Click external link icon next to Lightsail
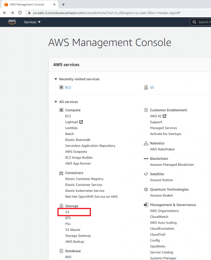Viewport: 211px width, 260px height. [x=81, y=122]
